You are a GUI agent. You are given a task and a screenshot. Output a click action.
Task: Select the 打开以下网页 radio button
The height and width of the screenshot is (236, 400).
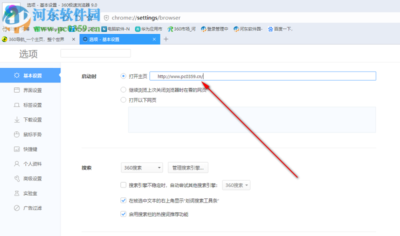point(123,100)
